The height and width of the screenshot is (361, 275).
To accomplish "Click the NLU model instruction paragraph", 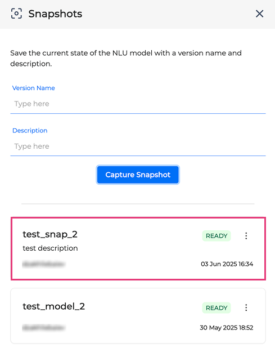I will [x=126, y=58].
